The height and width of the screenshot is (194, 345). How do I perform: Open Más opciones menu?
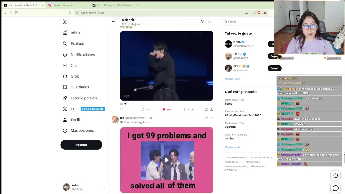[78, 131]
